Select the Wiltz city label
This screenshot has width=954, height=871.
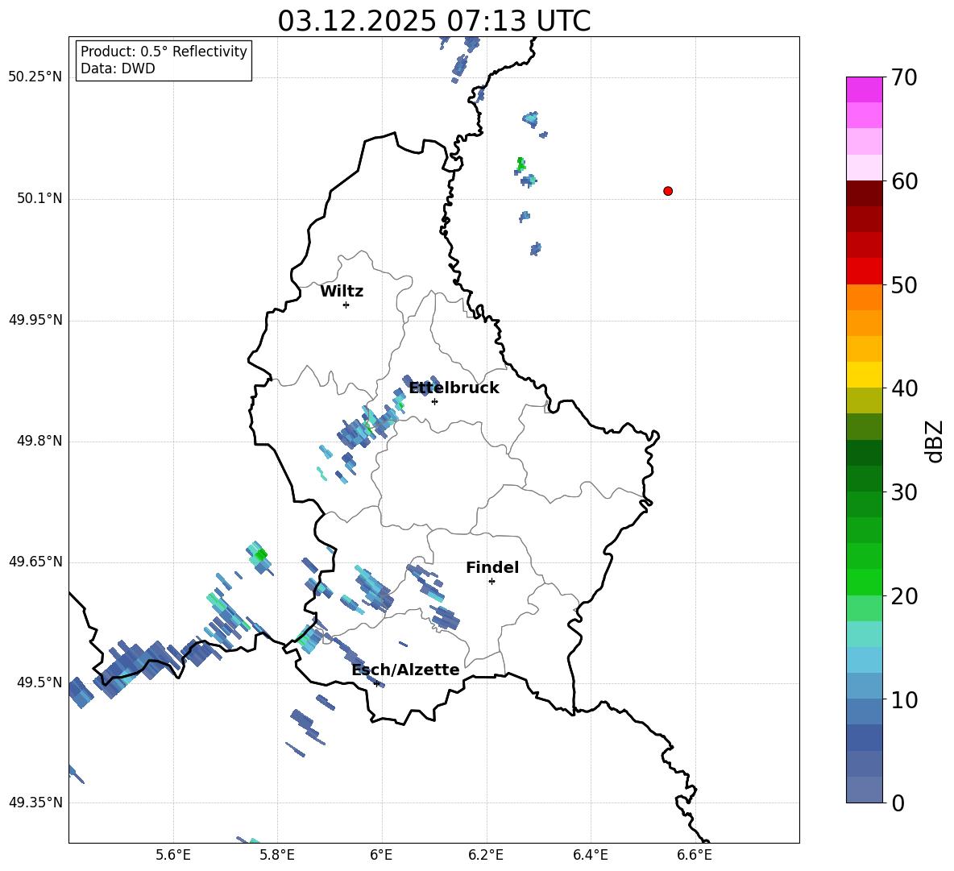tap(342, 292)
